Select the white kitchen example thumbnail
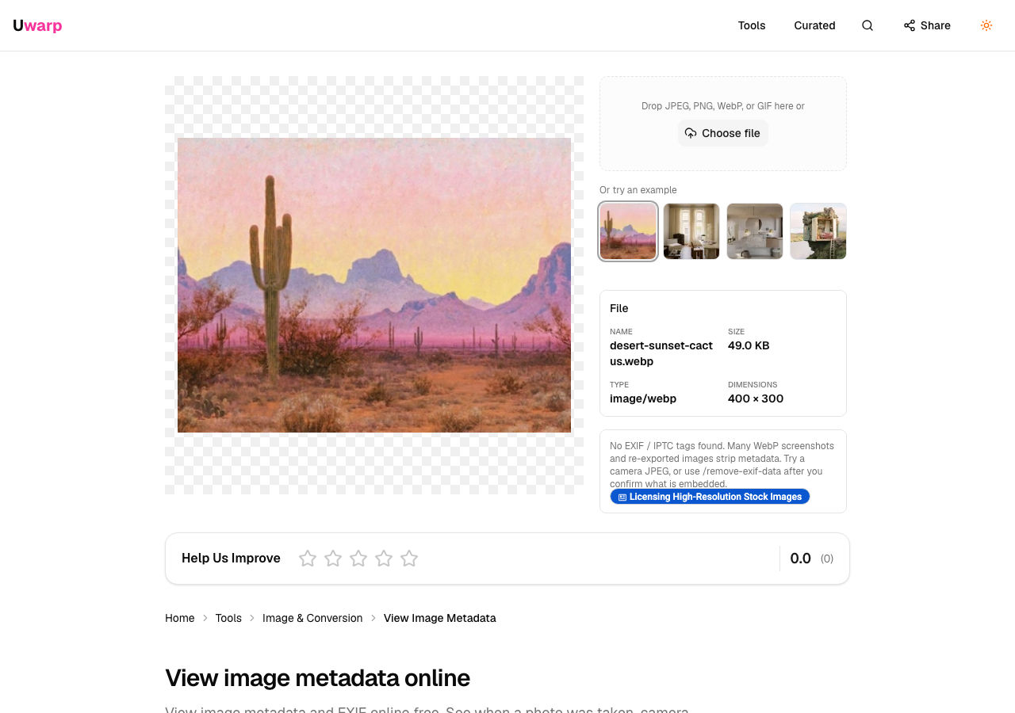1015x713 pixels. [755, 231]
